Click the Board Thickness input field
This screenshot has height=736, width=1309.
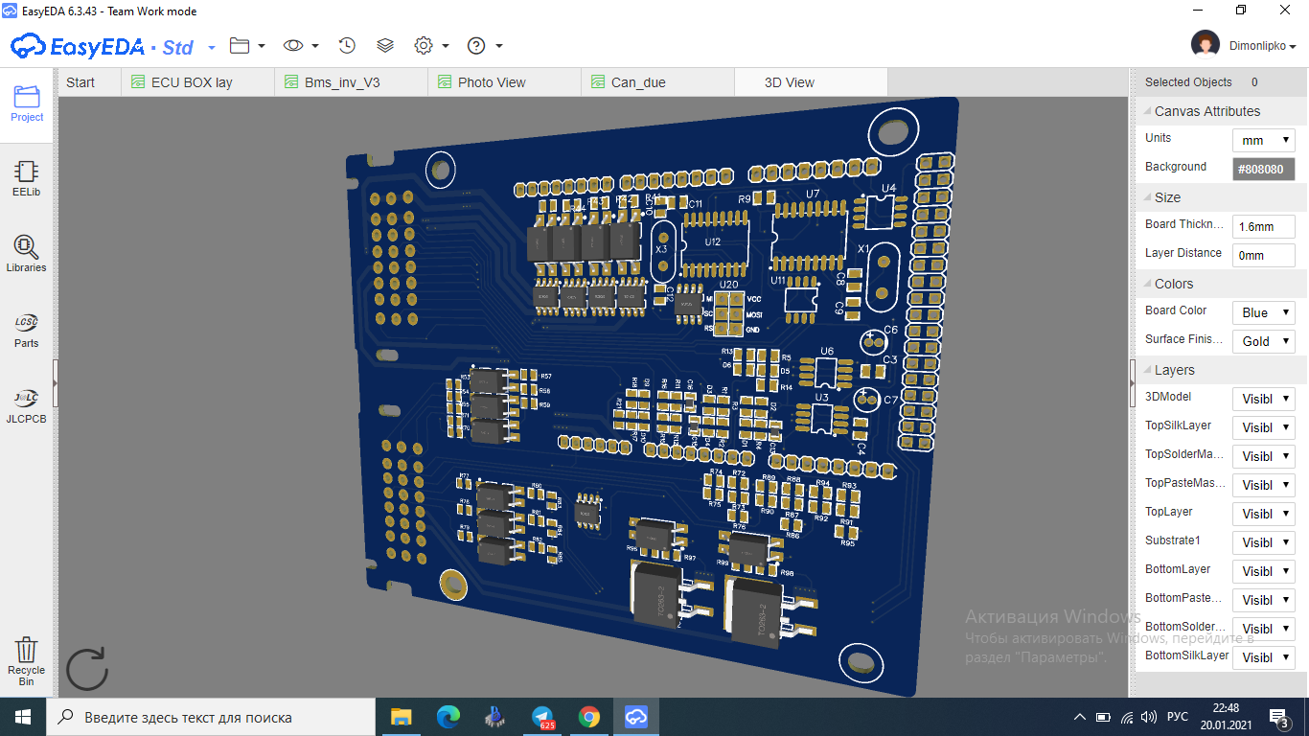click(1263, 226)
